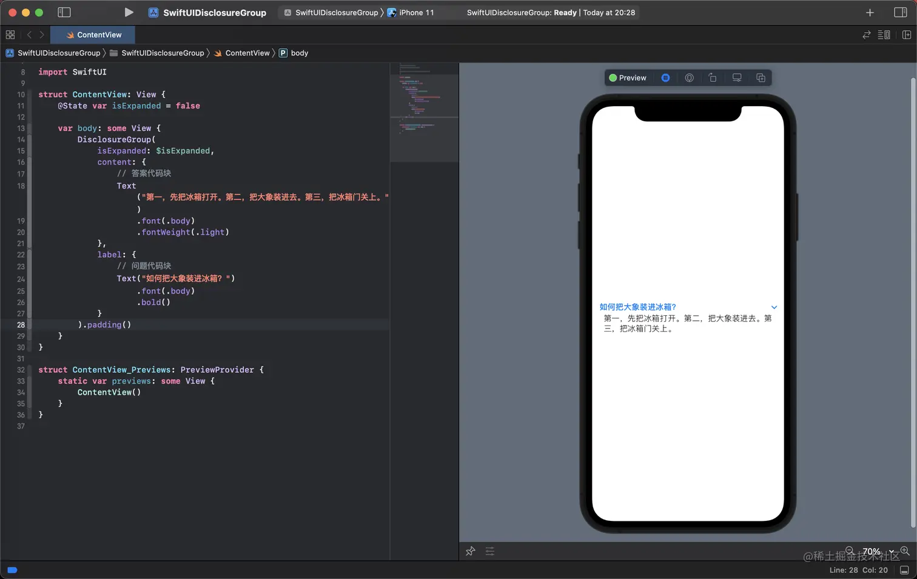917x579 pixels.
Task: Click the ).padding() line
Action: (104, 325)
